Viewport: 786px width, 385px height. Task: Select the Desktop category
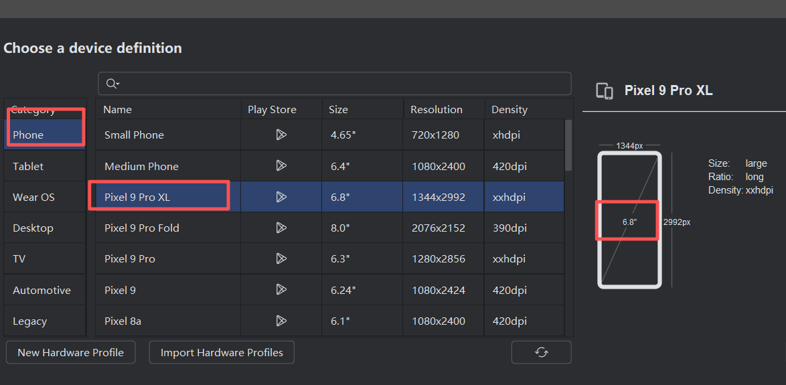(x=45, y=228)
